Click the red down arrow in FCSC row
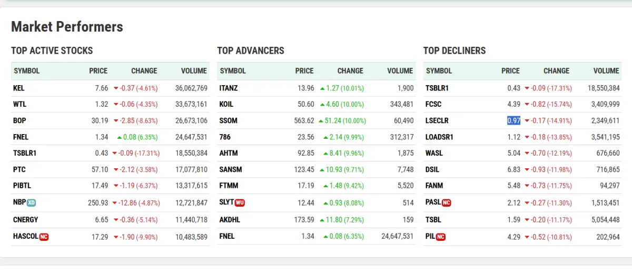Image resolution: width=632 pixels, height=275 pixels. click(x=527, y=105)
